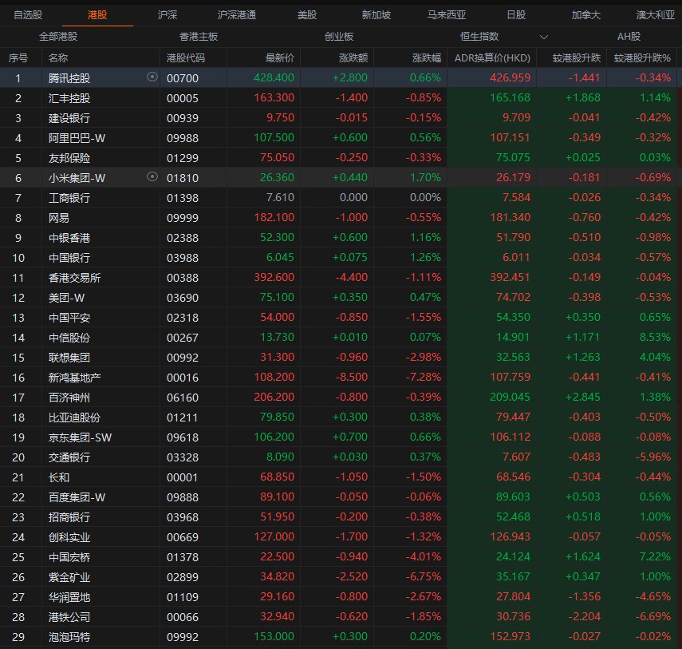Click stock code 01299
Viewport: 682px width, 649px height.
click(183, 158)
